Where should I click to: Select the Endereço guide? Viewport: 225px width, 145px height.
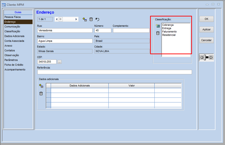18,22
